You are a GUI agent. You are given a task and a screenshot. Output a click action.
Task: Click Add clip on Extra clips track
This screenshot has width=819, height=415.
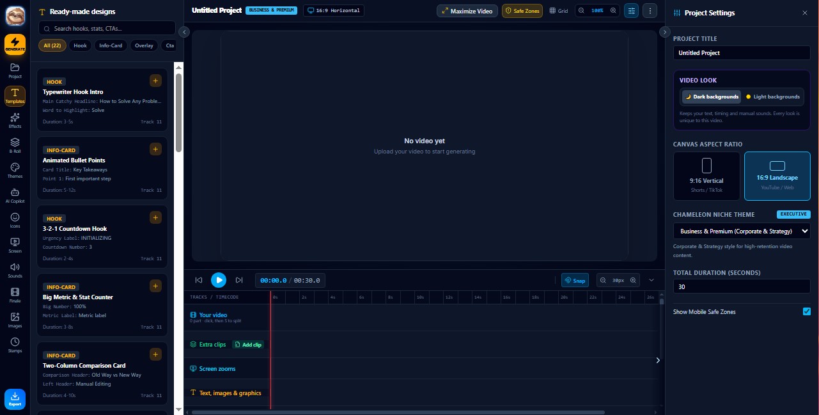[x=248, y=345]
